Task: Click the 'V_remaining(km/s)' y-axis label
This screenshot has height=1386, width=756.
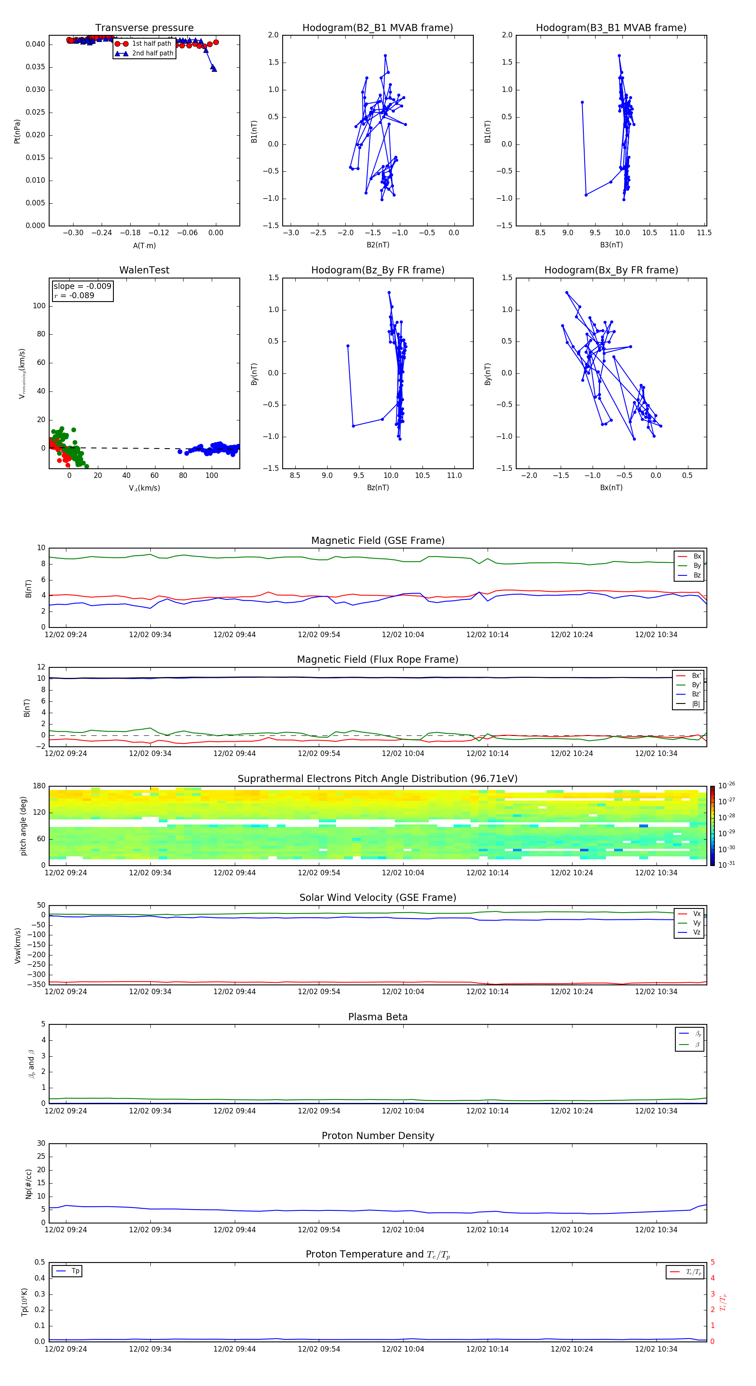Action: [22, 373]
